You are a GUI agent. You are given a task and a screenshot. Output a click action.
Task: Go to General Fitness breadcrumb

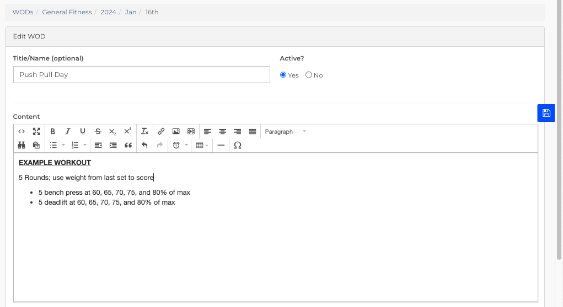(x=67, y=12)
